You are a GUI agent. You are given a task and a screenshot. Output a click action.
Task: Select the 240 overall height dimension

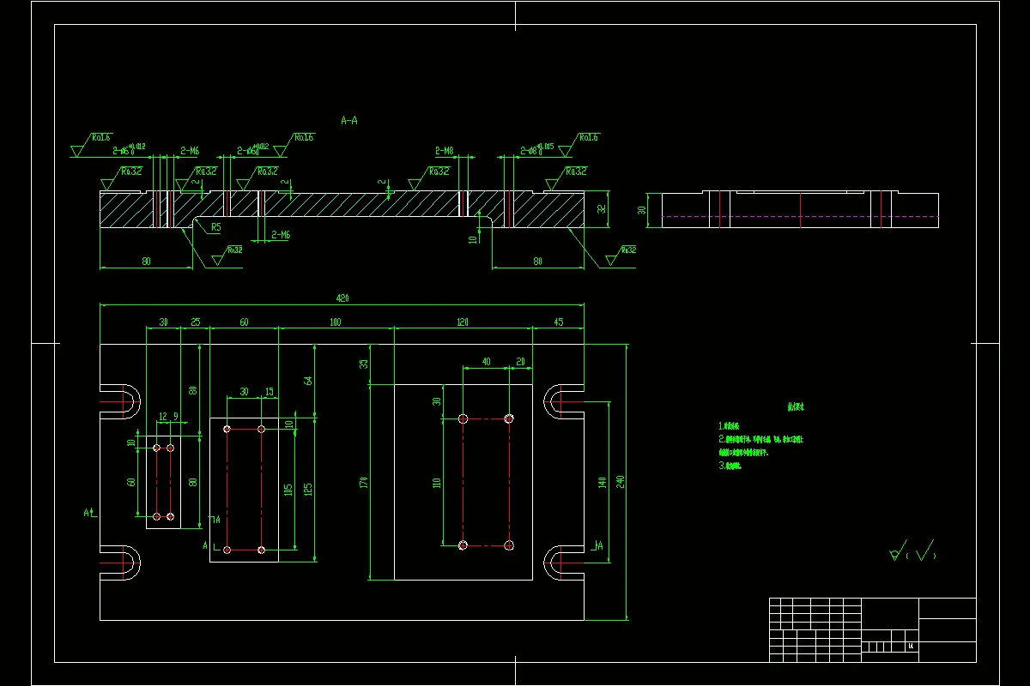[x=621, y=482]
